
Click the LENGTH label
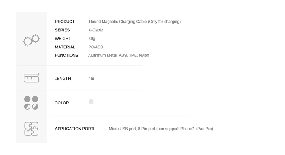[63, 79]
